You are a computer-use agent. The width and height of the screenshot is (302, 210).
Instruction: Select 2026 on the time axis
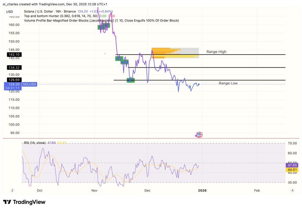pyautogui.click(x=202, y=191)
